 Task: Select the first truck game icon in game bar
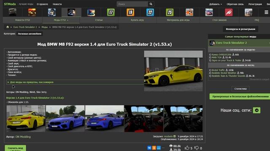click(13, 12)
